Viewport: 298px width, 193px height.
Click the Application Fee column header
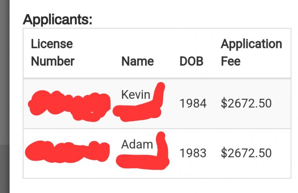tap(251, 52)
